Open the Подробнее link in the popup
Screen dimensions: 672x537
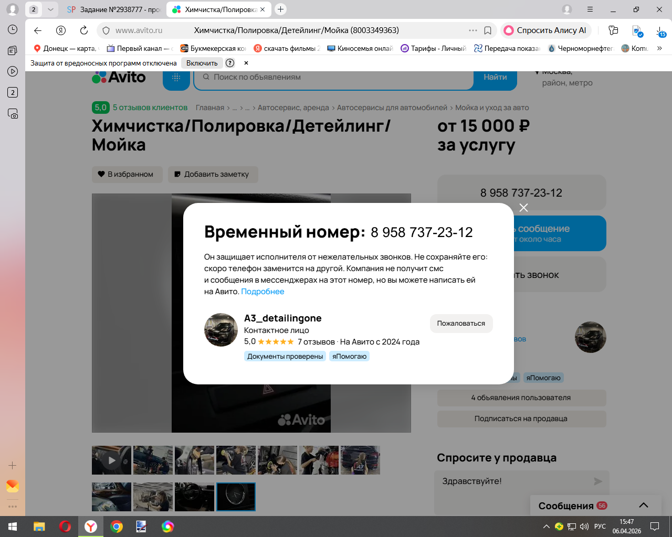(x=262, y=292)
